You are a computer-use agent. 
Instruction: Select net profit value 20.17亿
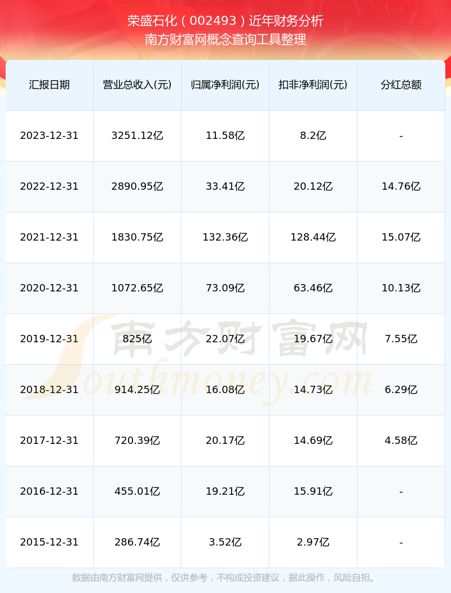pos(225,441)
